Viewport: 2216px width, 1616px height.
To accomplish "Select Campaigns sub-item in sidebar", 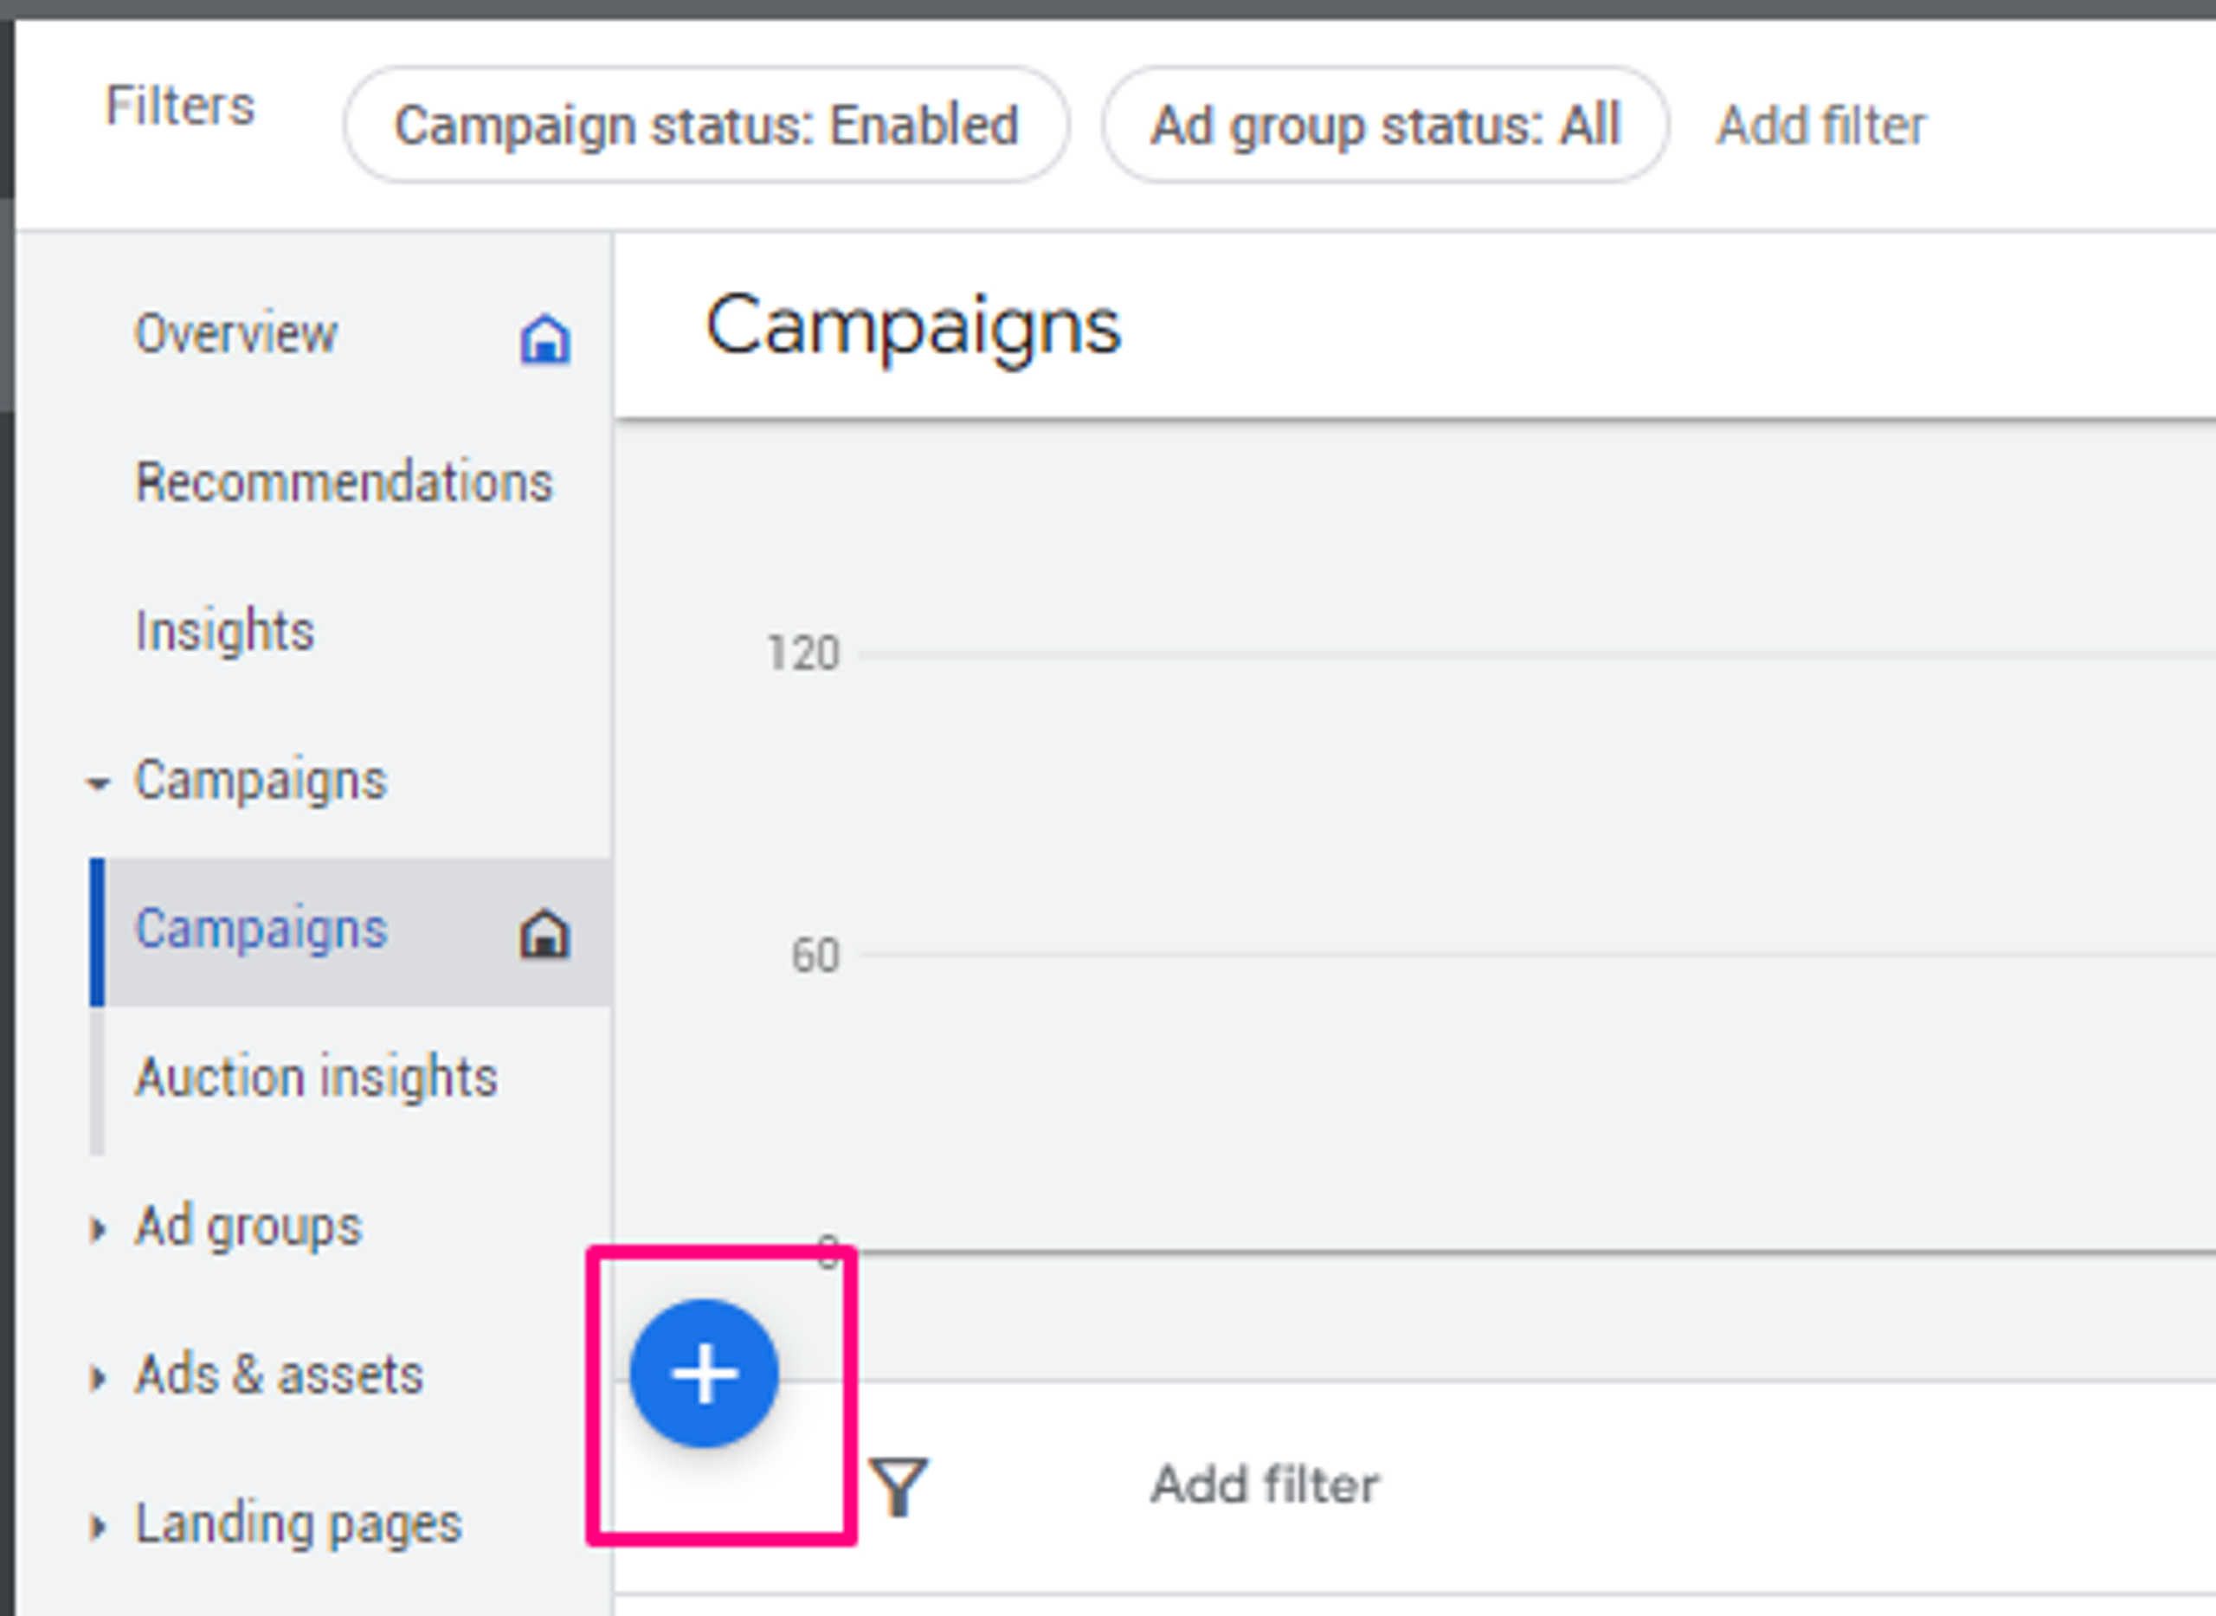I will coord(261,930).
